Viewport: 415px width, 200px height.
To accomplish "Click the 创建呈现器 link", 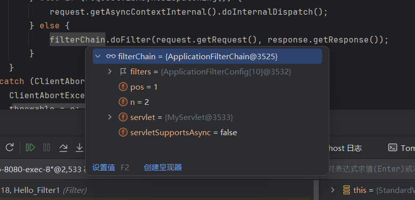I will tap(163, 168).
